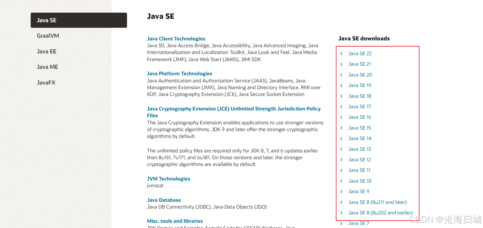Screen dimensions: 483x228
Task: Open Java SE 8 (8u202 and earlier)
Action: 380,213
